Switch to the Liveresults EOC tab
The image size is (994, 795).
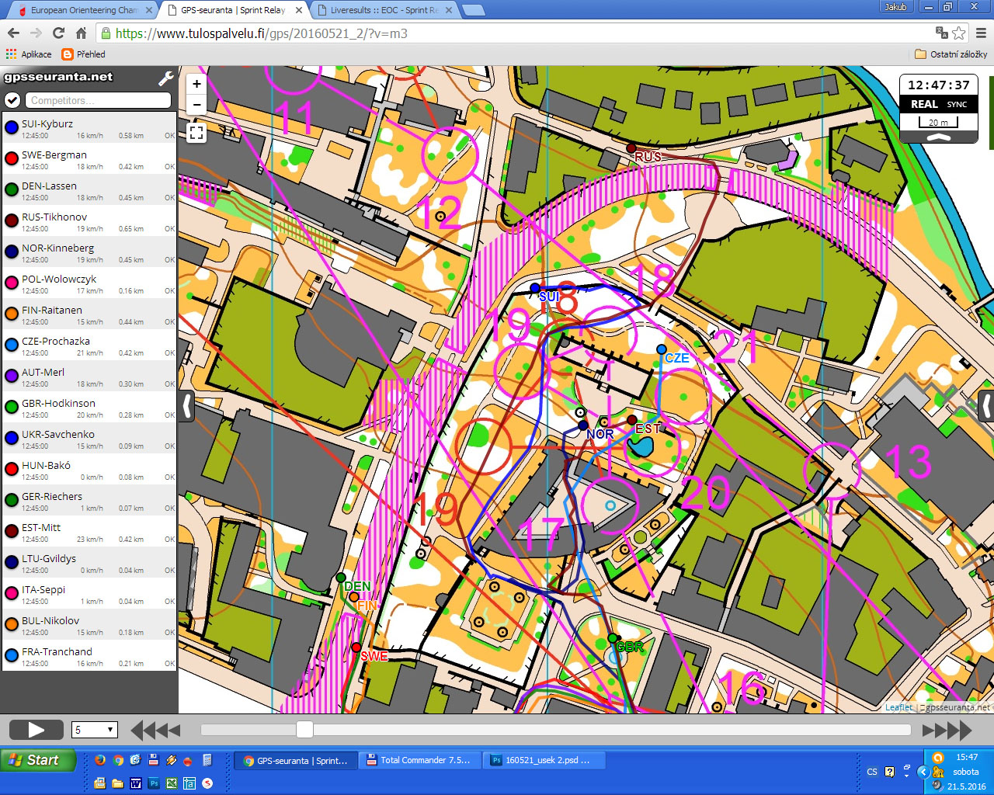pos(385,10)
